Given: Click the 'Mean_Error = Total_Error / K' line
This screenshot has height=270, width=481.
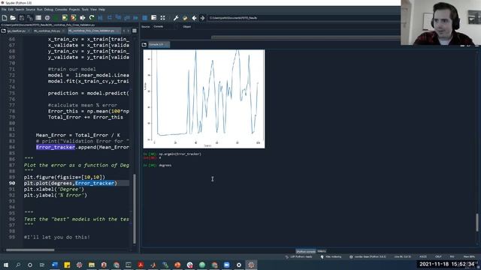Looking at the screenshot, I should pyautogui.click(x=78, y=135).
